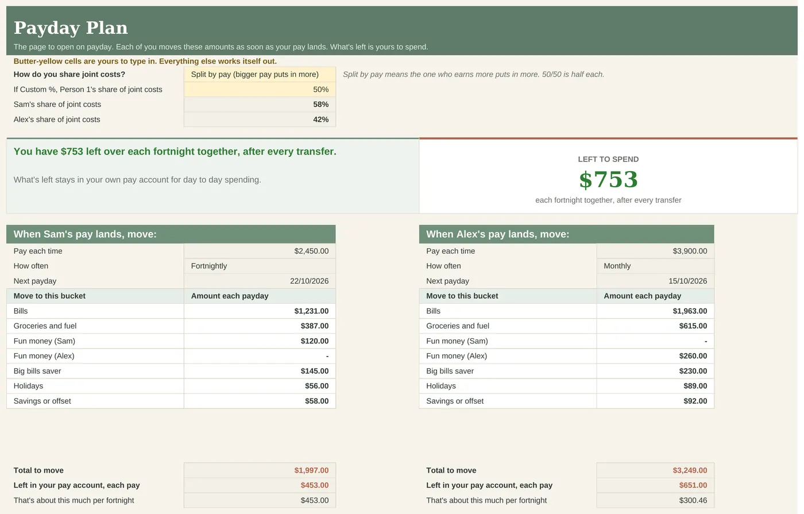Click the 'How do you share joint costs?' label

click(x=69, y=74)
